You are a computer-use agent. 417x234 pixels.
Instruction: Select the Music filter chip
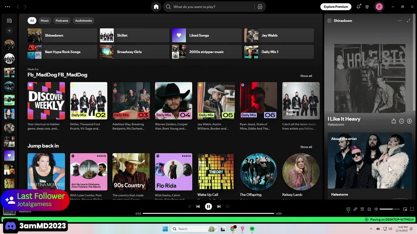coord(45,20)
